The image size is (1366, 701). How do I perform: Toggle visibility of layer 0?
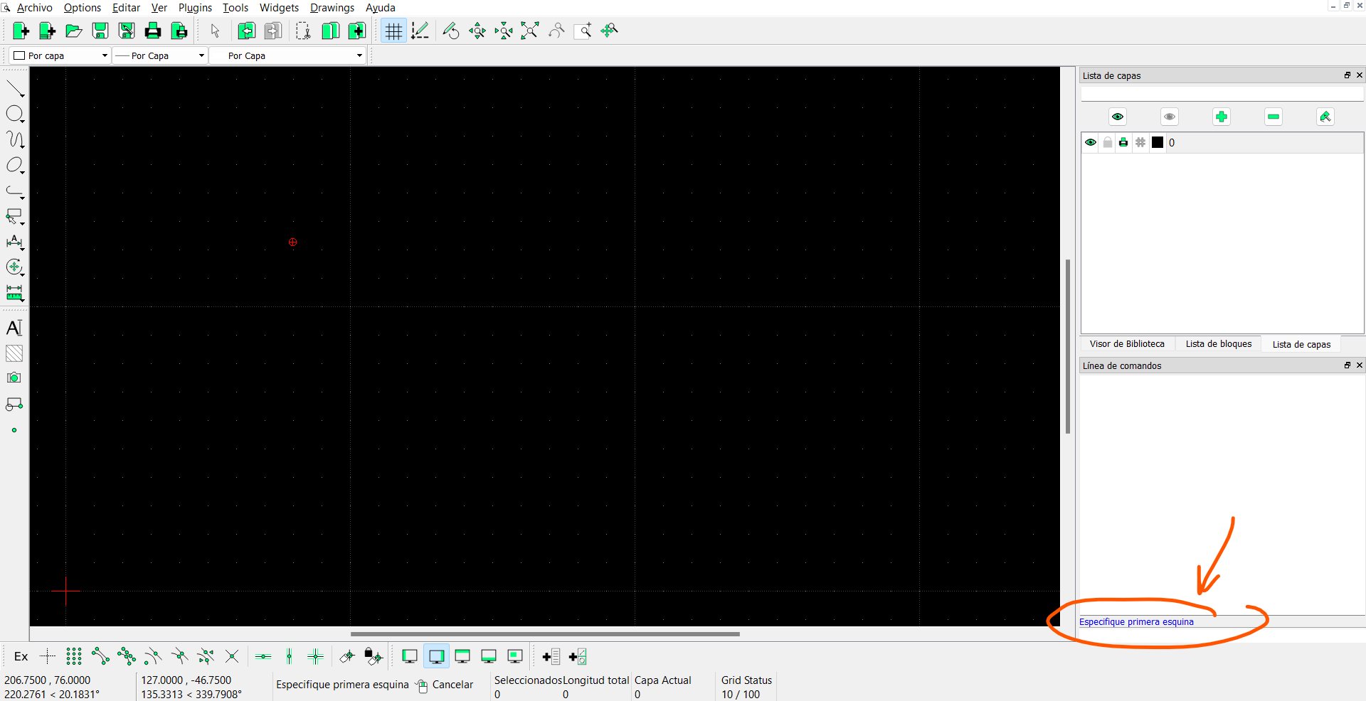click(1091, 143)
